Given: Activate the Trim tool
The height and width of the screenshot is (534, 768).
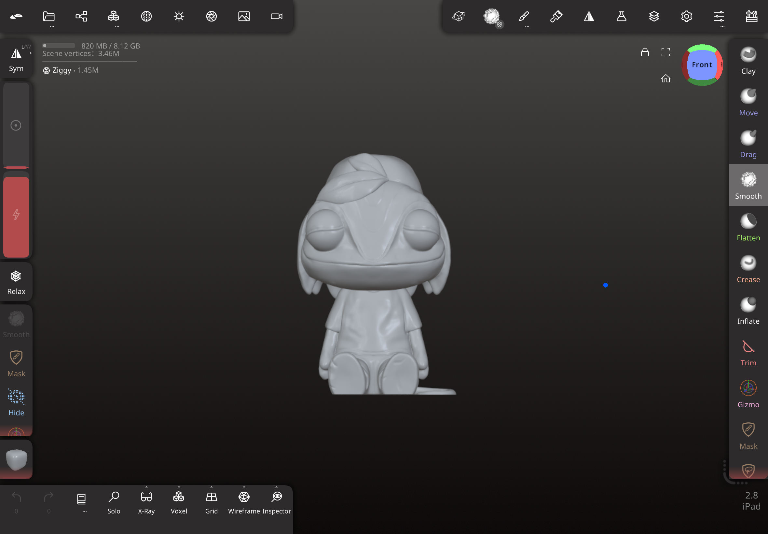Looking at the screenshot, I should coord(748,352).
